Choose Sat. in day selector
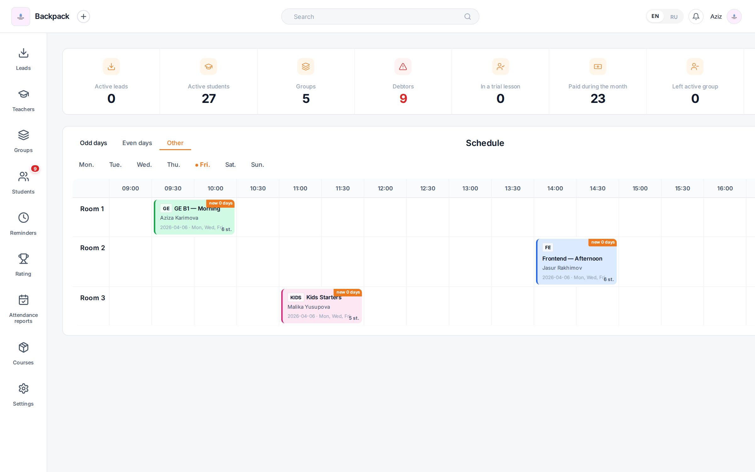The height and width of the screenshot is (472, 755). coord(231,165)
